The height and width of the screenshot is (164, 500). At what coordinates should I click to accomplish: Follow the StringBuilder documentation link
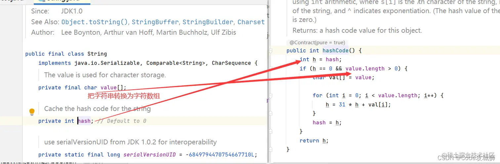click(208, 22)
